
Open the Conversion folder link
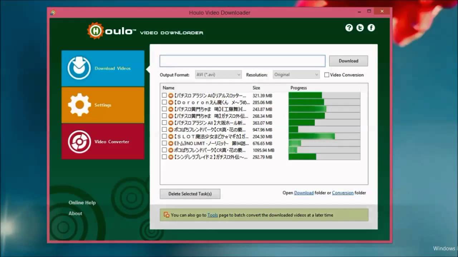pos(343,193)
